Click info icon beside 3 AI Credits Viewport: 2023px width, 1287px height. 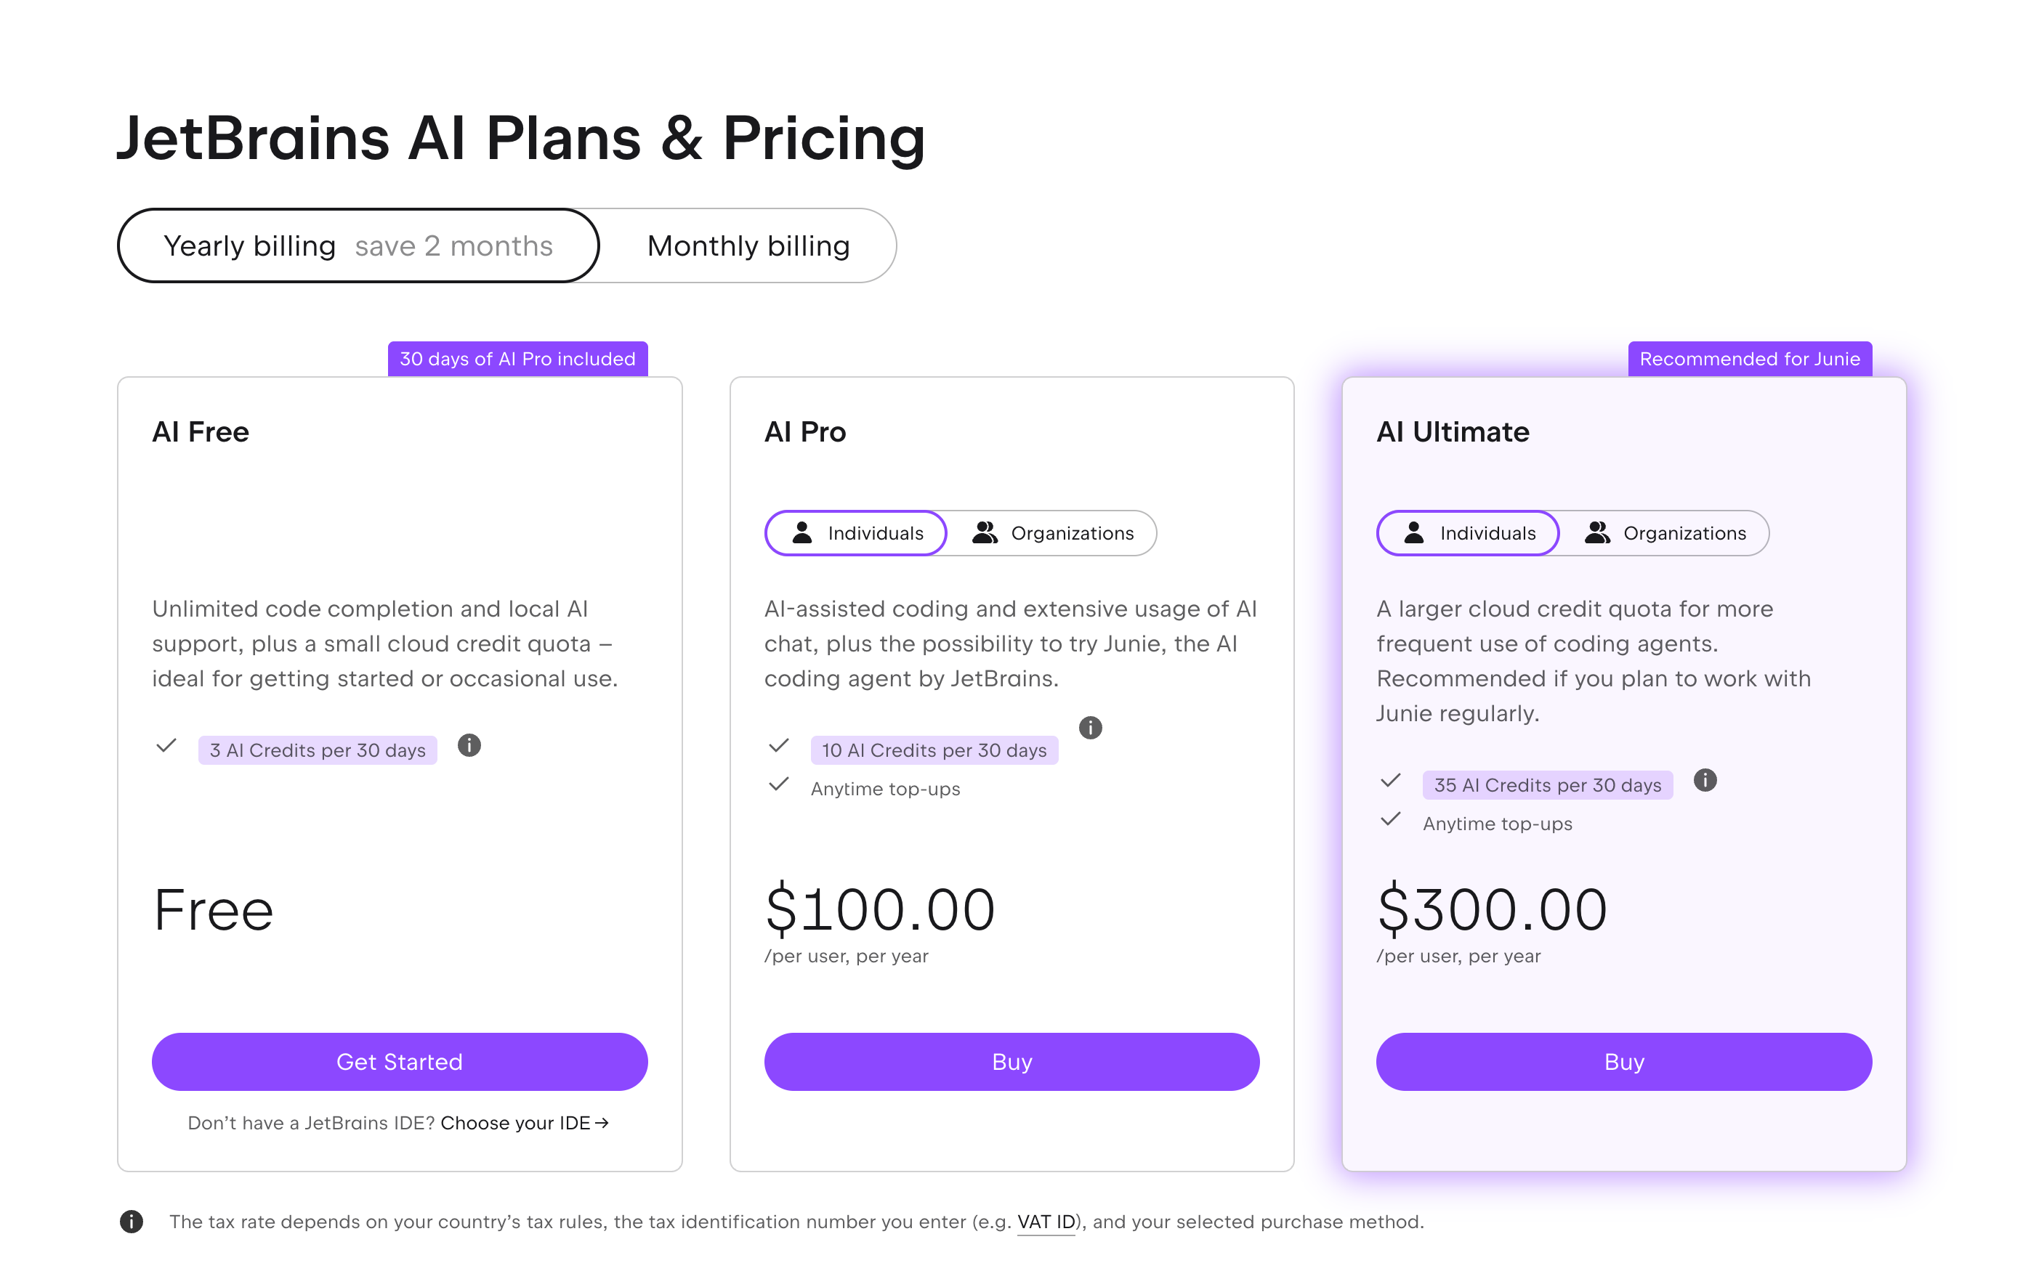pos(469,744)
